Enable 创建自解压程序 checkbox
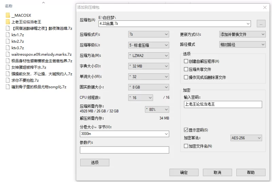272x182 pixels. pyautogui.click(x=186, y=61)
